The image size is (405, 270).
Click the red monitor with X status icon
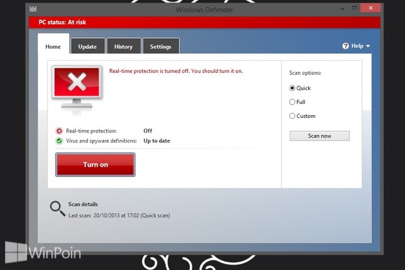[77, 89]
